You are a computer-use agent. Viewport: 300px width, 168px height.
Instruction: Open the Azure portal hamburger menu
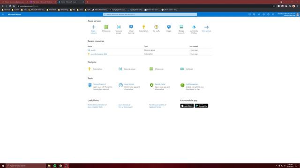tap(3, 14)
